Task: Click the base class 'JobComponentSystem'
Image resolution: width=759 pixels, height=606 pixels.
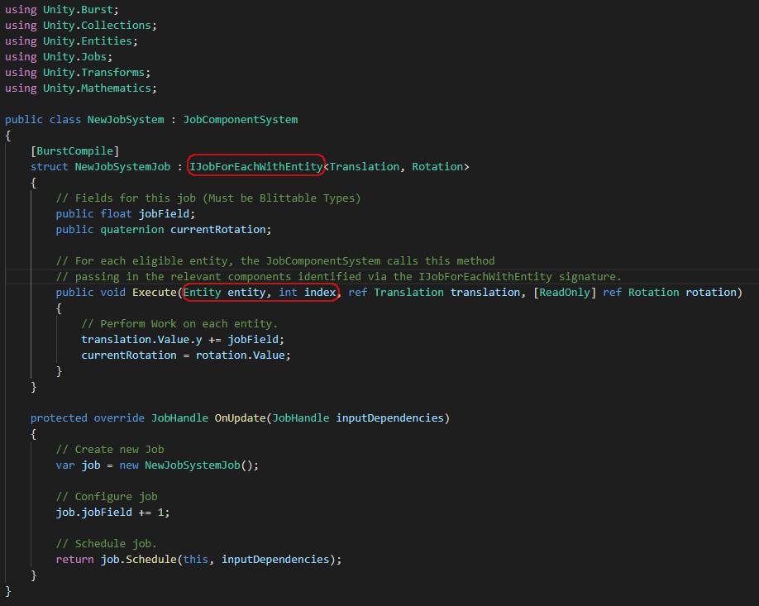Action: 240,120
